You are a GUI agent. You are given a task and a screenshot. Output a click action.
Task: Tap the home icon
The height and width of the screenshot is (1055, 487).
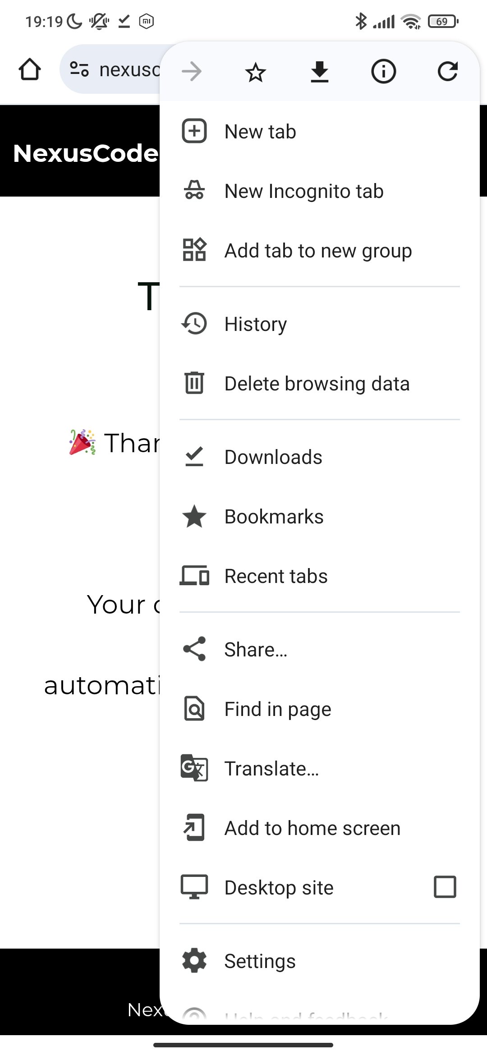tap(30, 70)
